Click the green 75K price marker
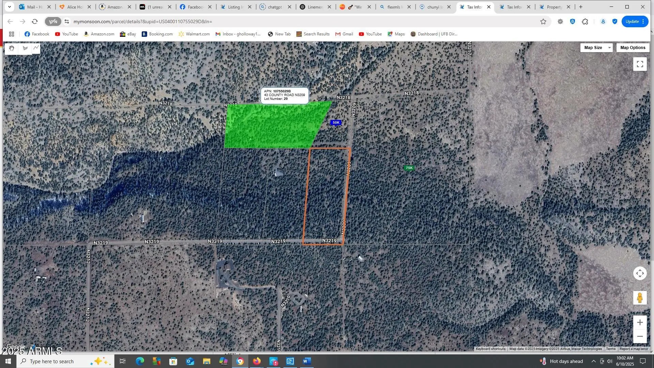This screenshot has width=654, height=368. 409,168
